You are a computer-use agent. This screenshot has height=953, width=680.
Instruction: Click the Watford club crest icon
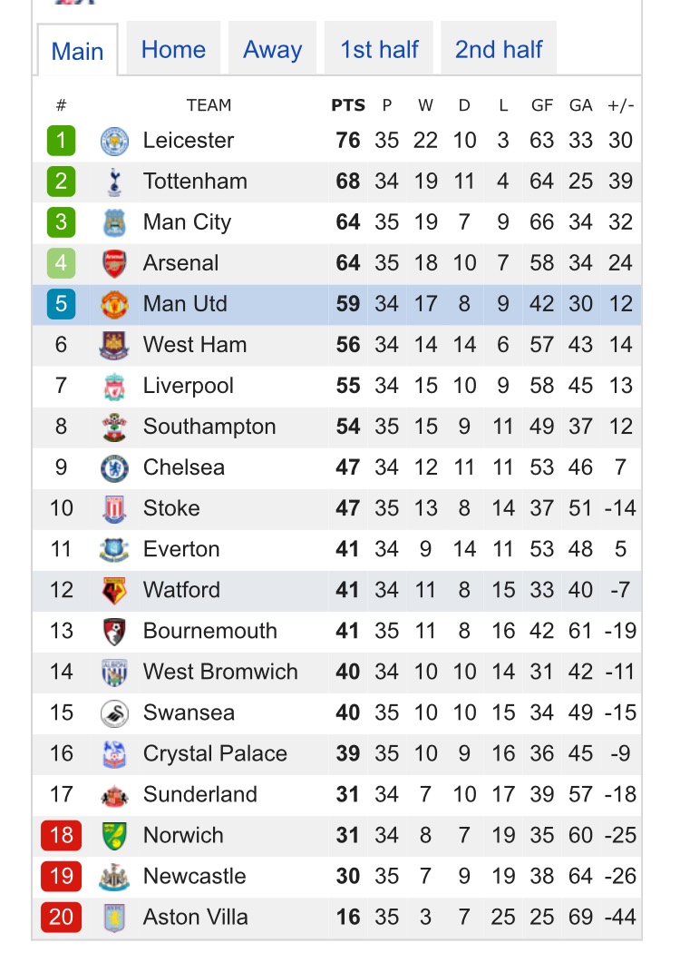click(x=114, y=590)
